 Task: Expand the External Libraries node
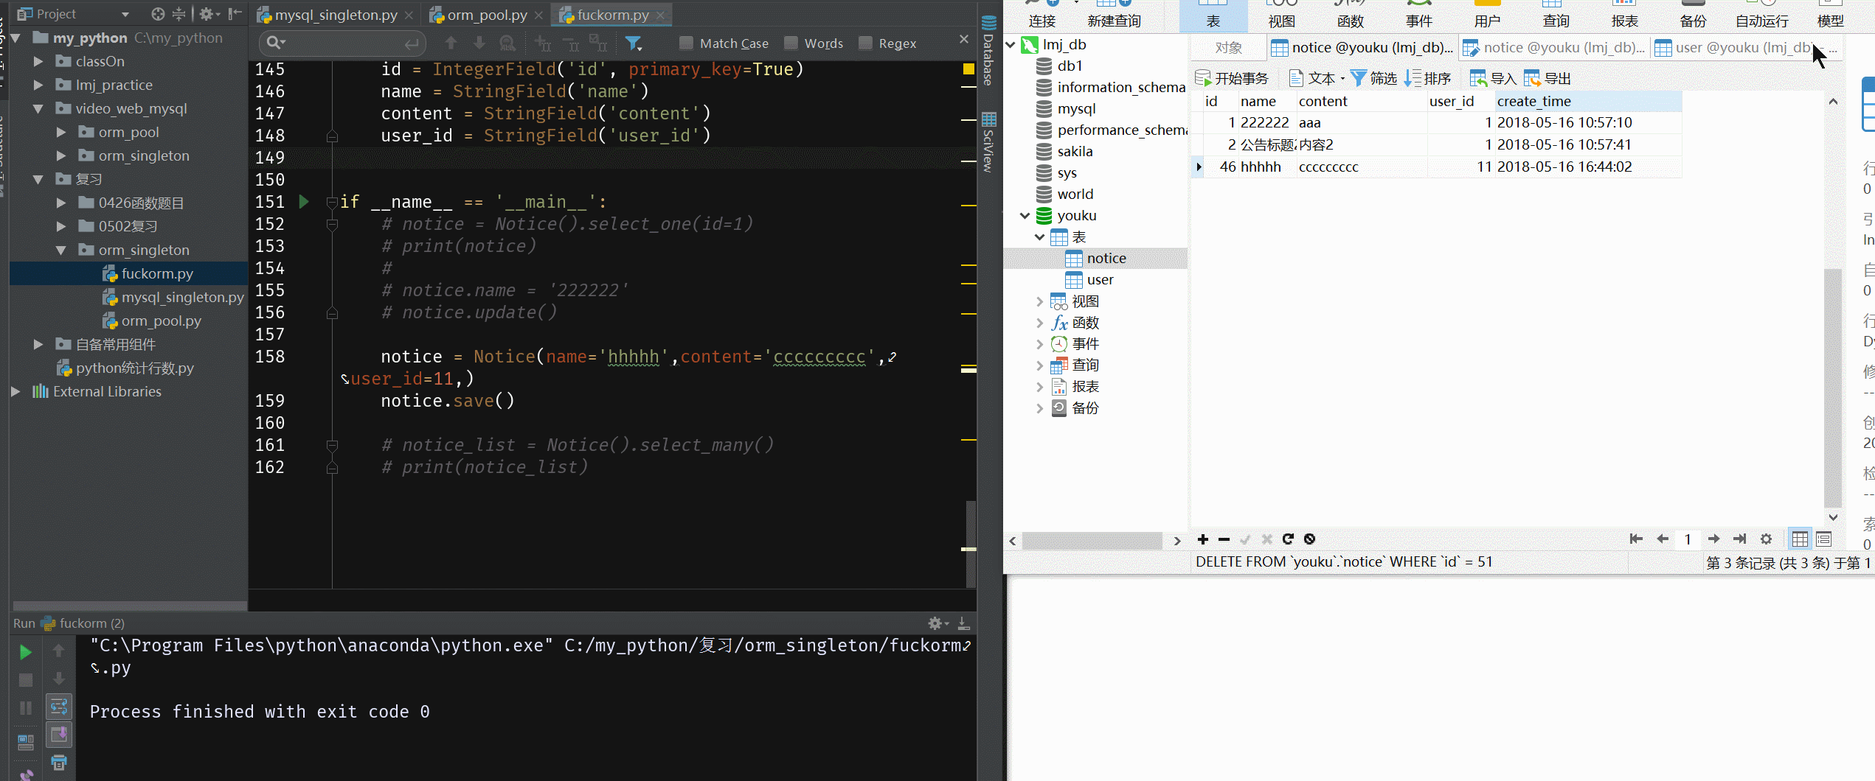coord(15,392)
